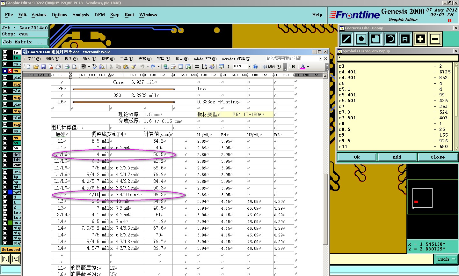This screenshot has width=459, height=276.
Task: Toggle the checkbox for layer 'bo'
Action: coord(5,148)
